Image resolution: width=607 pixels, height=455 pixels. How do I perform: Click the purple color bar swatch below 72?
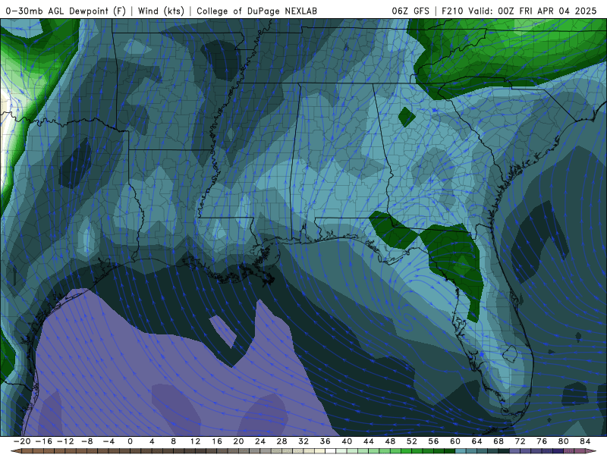[526, 451]
